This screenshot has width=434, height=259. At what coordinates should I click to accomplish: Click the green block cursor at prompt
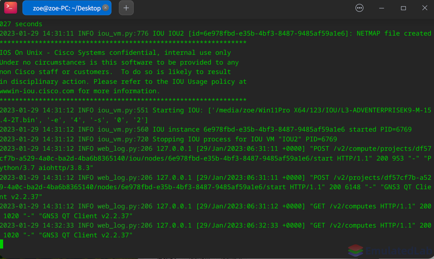pyautogui.click(x=1, y=244)
